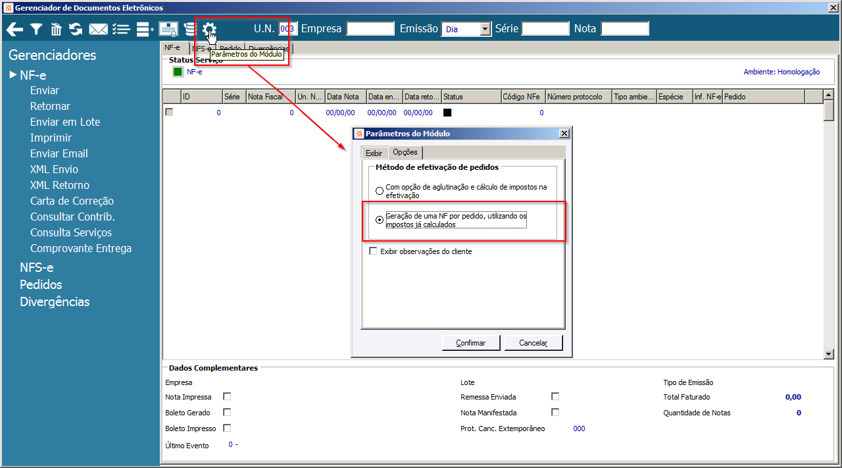Select NFS-e in the sidebar
The image size is (842, 468).
tap(37, 267)
